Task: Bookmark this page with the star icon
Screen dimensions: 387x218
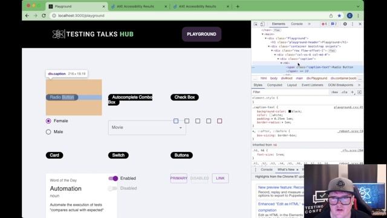Action: coord(339,16)
